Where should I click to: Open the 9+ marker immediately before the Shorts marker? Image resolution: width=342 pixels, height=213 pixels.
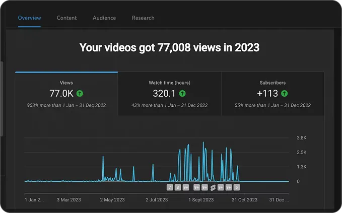pos(204,187)
